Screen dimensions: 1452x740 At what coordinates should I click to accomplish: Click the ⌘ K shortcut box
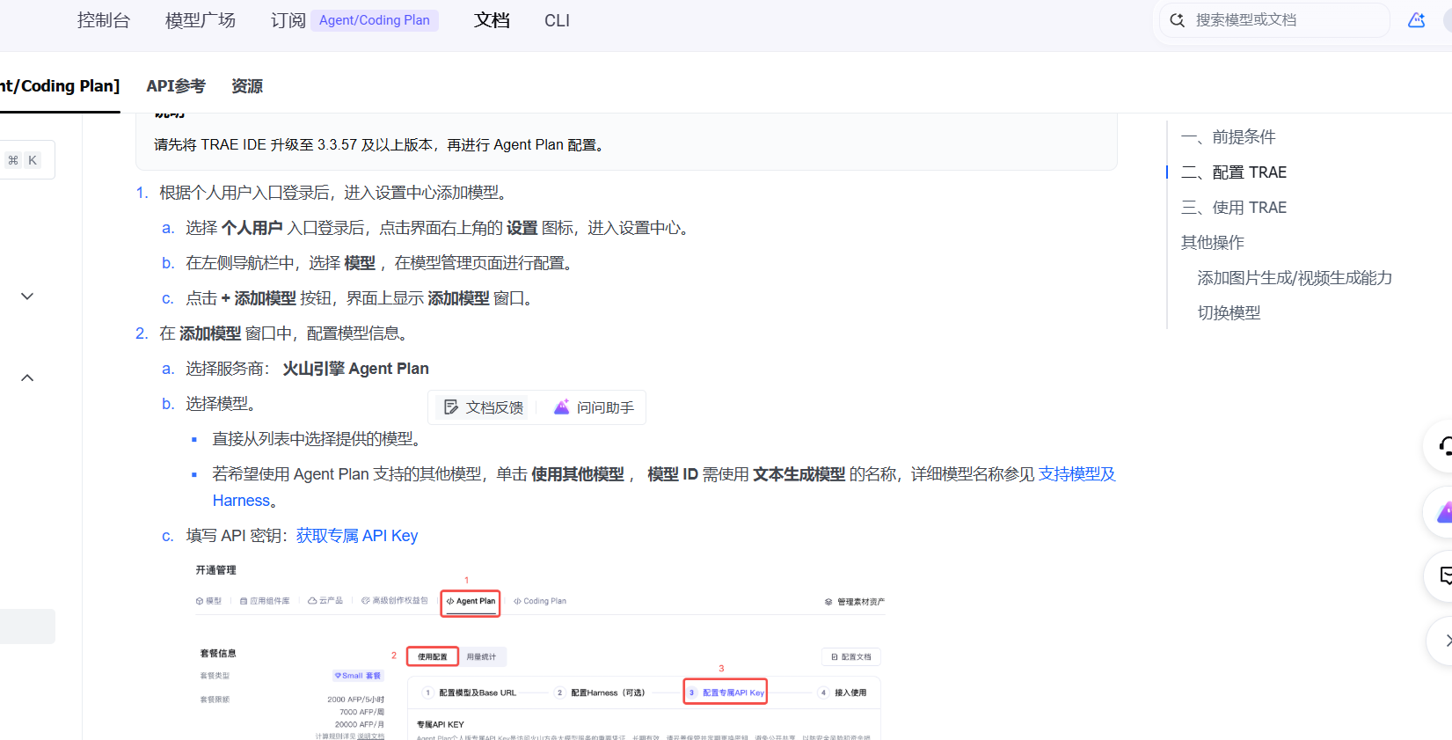(x=24, y=160)
